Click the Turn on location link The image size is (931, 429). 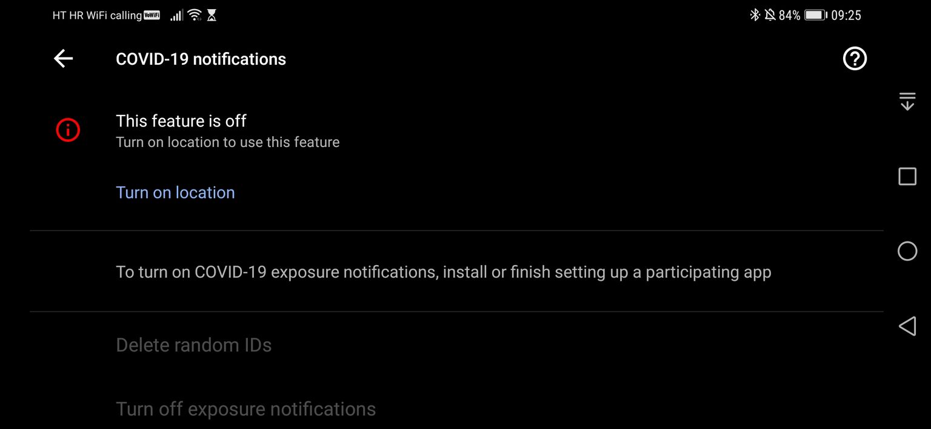coord(175,192)
